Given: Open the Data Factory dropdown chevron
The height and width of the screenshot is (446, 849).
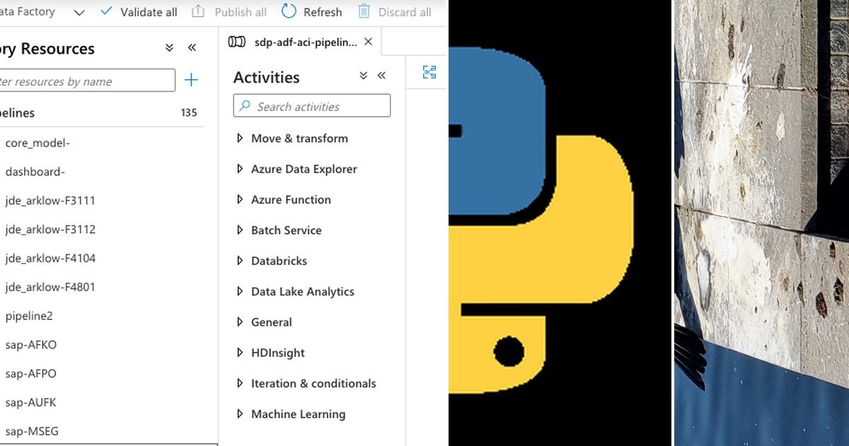Looking at the screenshot, I should click(79, 12).
